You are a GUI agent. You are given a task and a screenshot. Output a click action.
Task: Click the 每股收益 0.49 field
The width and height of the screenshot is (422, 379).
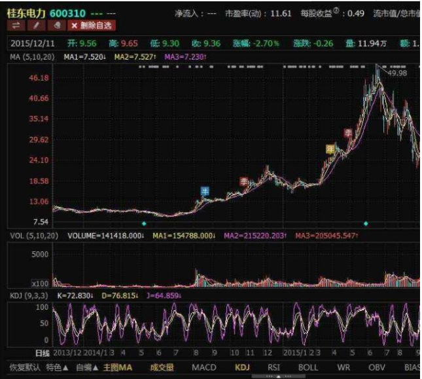(332, 13)
